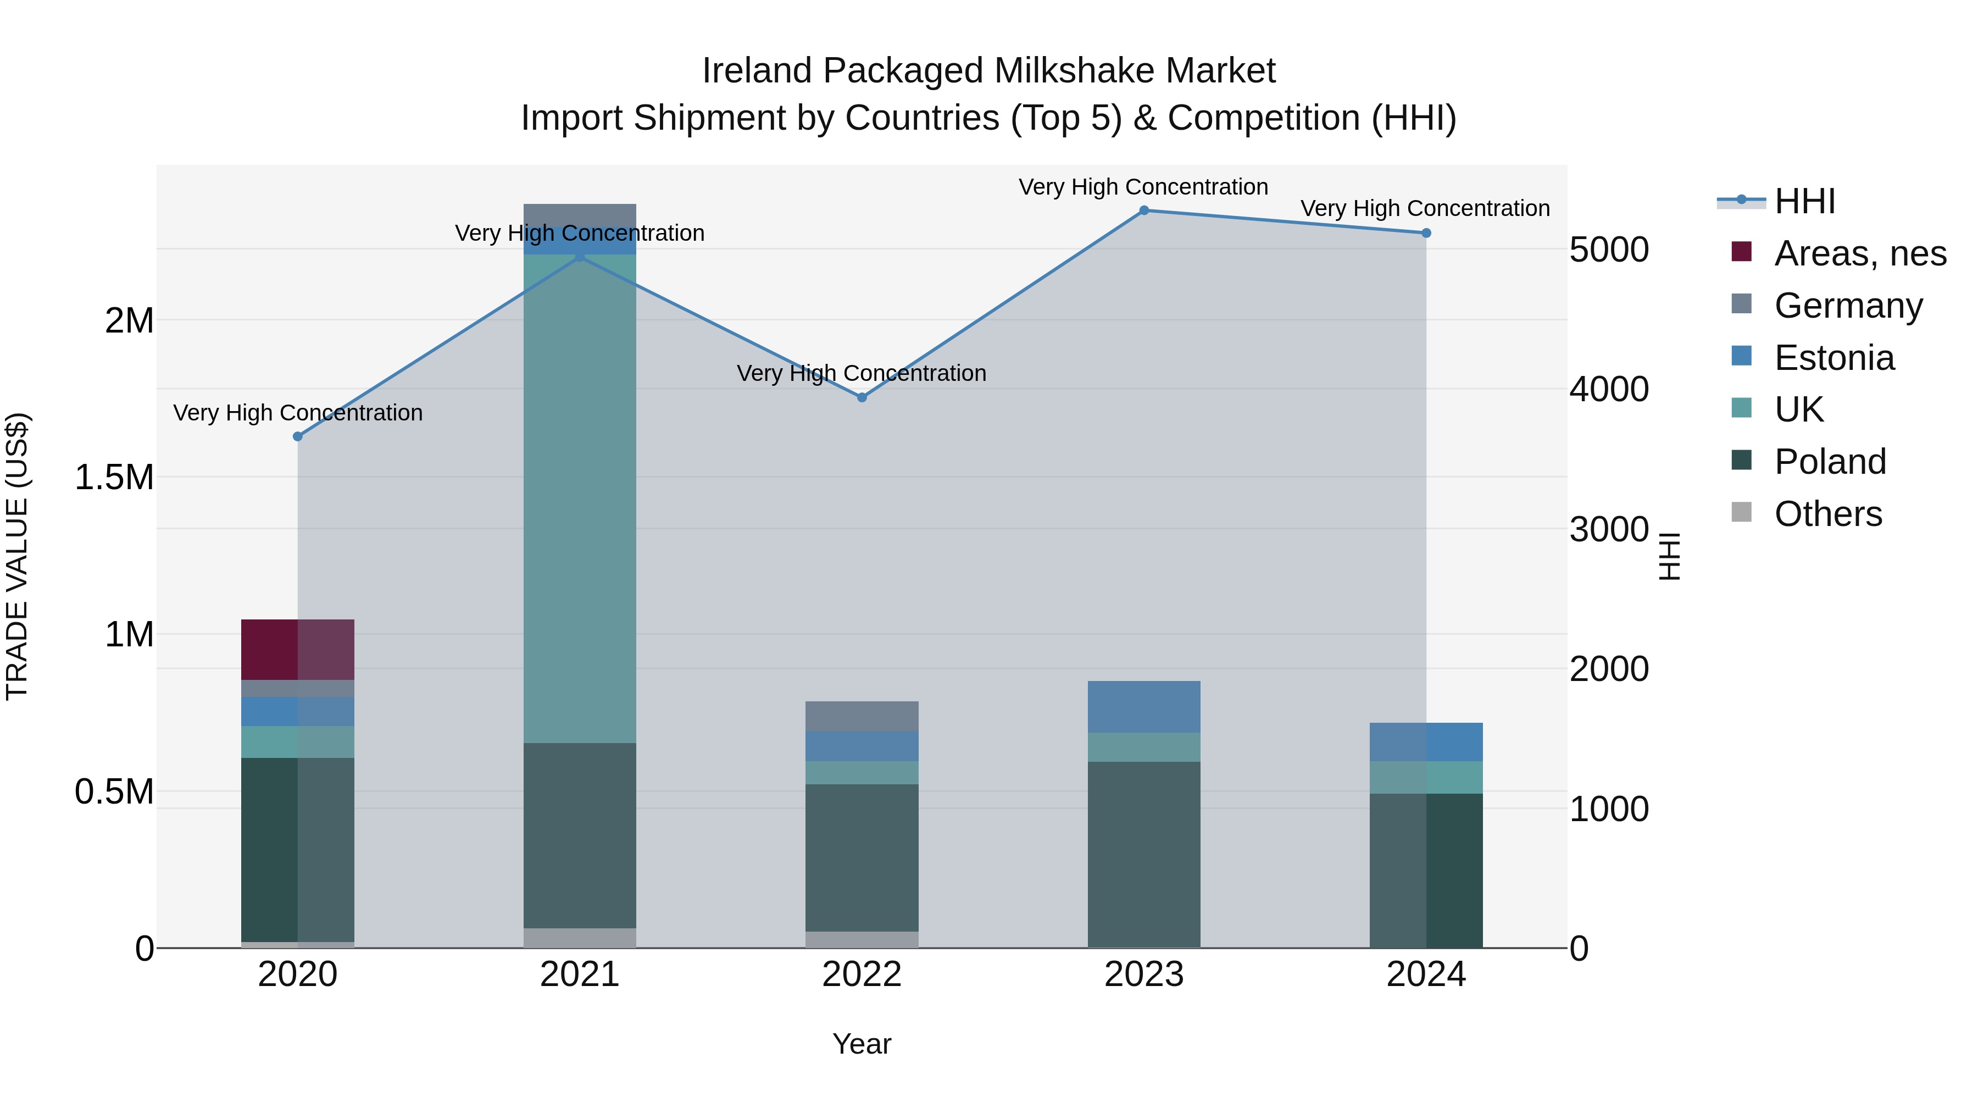
Task: Click the 2022 Very High Concentration annotation
Action: tap(862, 373)
